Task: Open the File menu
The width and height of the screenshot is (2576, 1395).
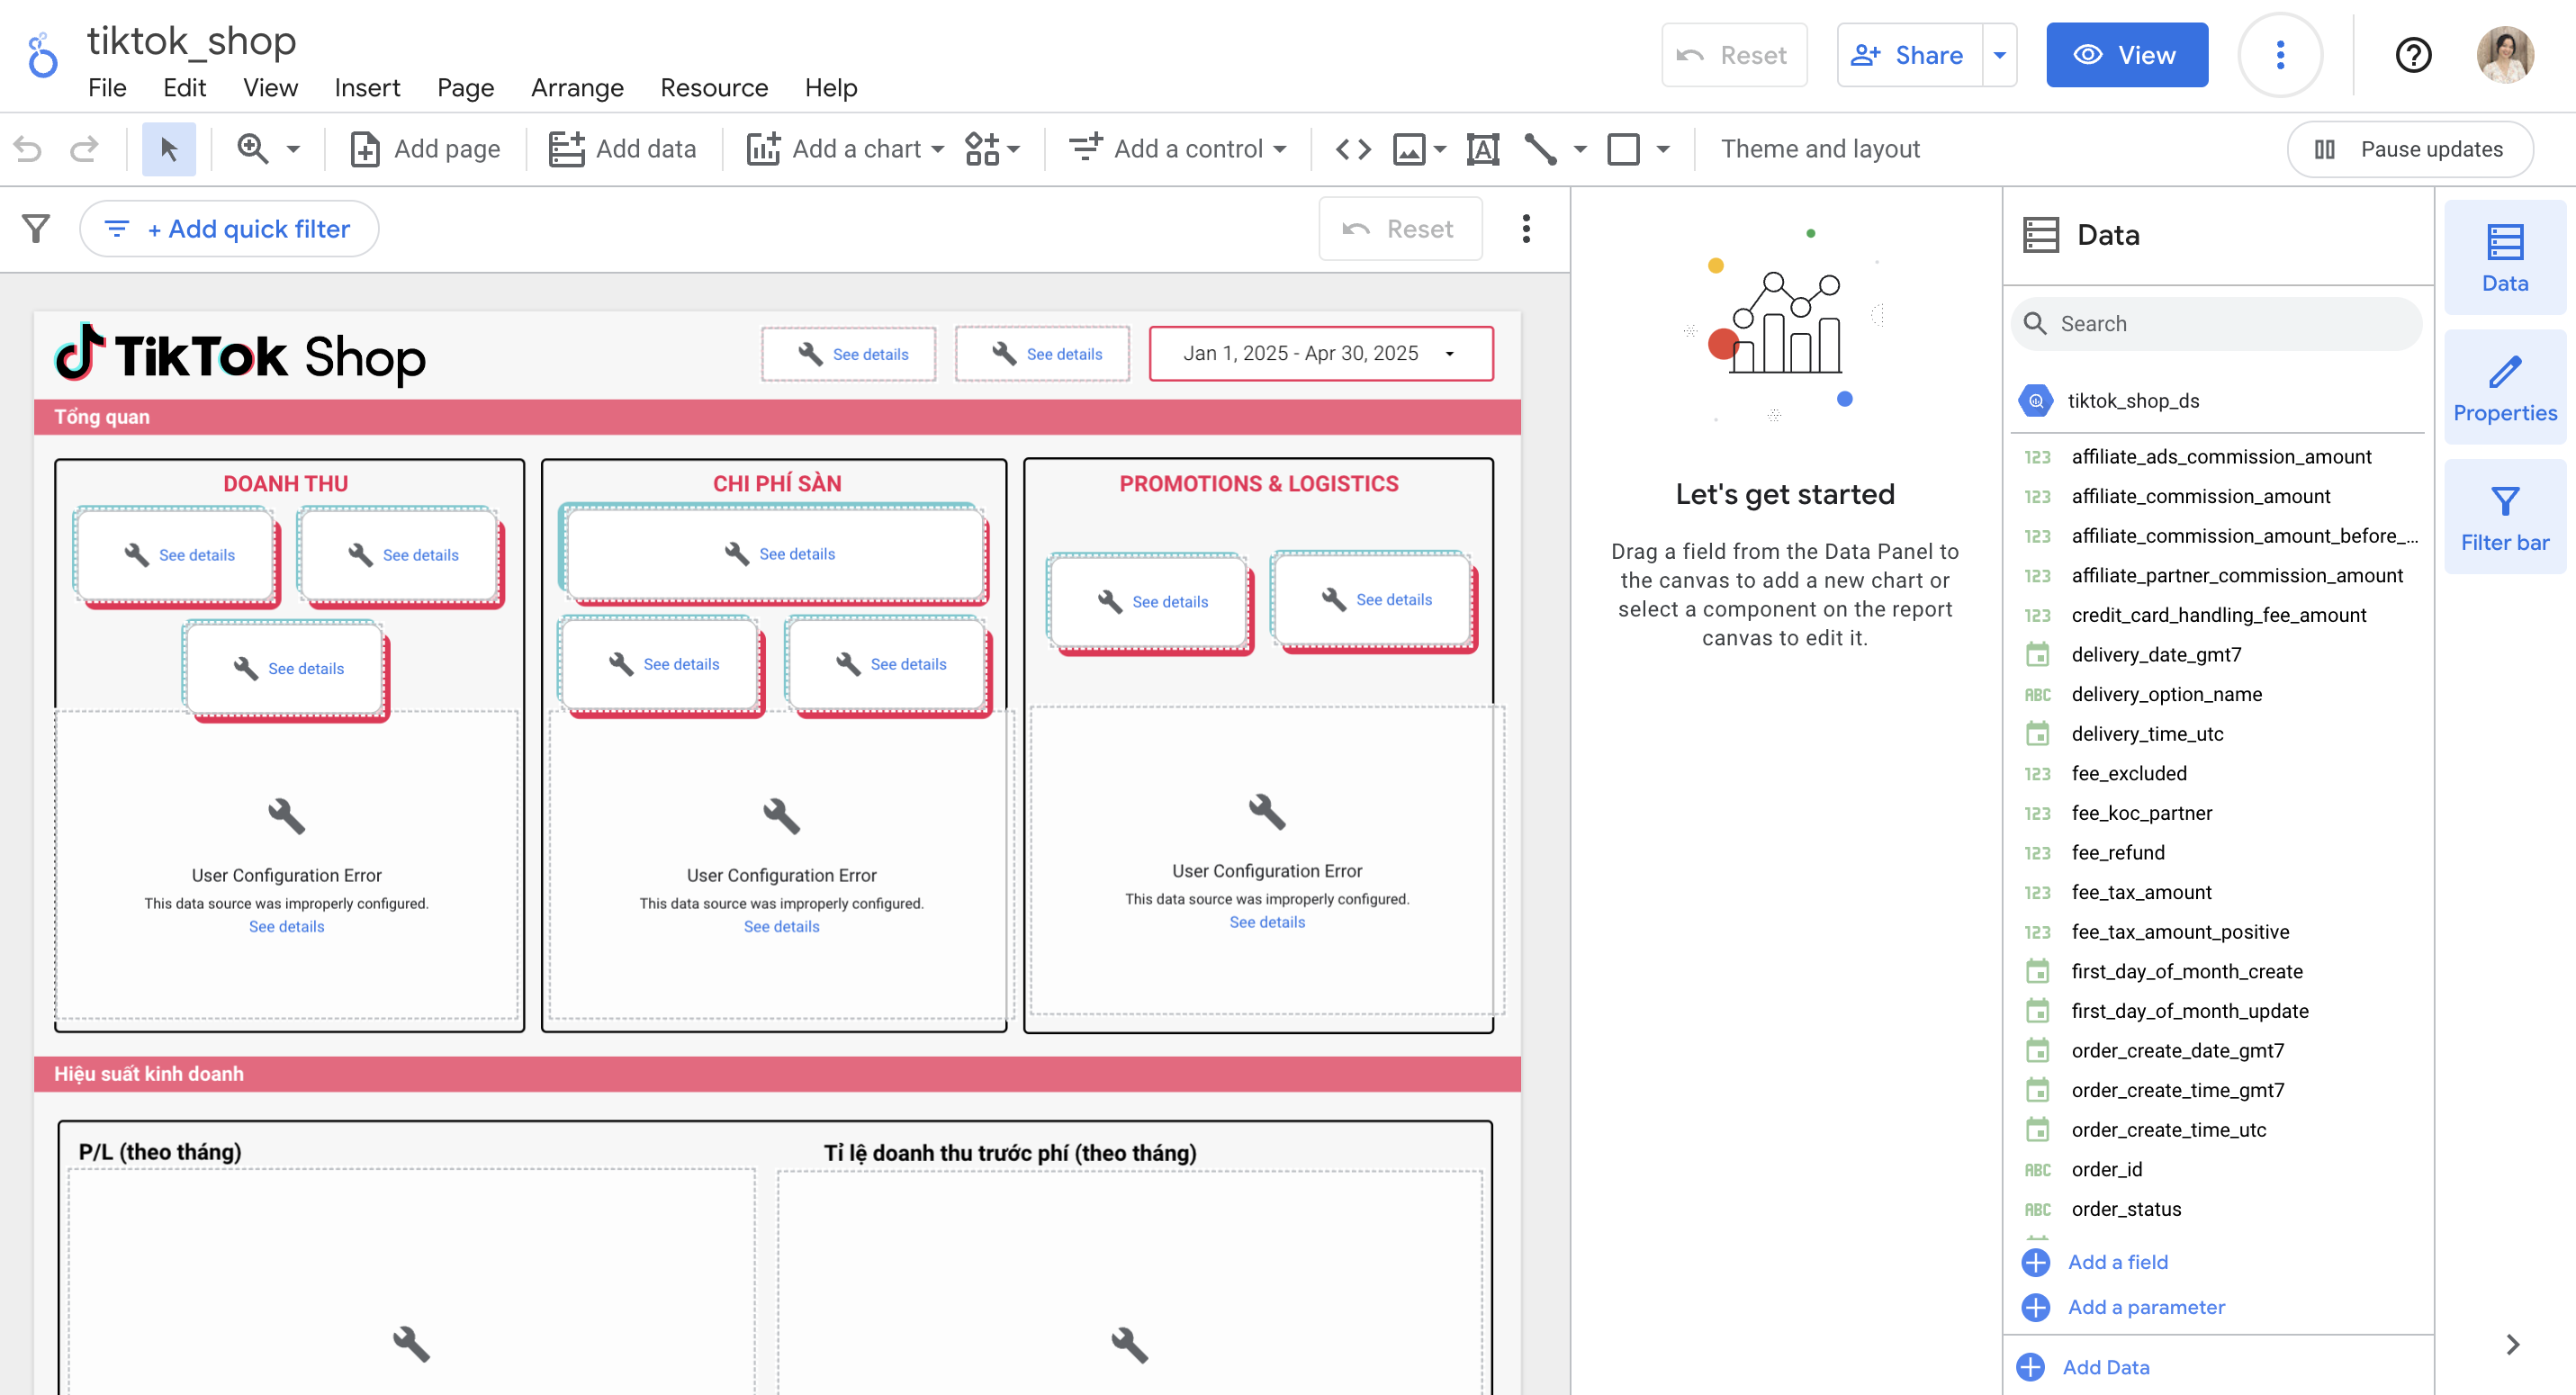Action: 107,88
